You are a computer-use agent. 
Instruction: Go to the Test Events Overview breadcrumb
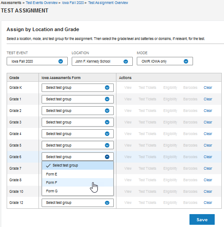pyautogui.click(x=42, y=3)
